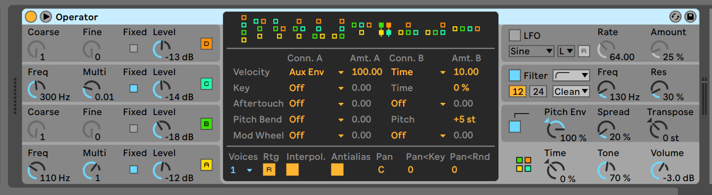This screenshot has width=712, height=195.
Task: Click the Level knob at -18 dB
Action: tap(162, 130)
